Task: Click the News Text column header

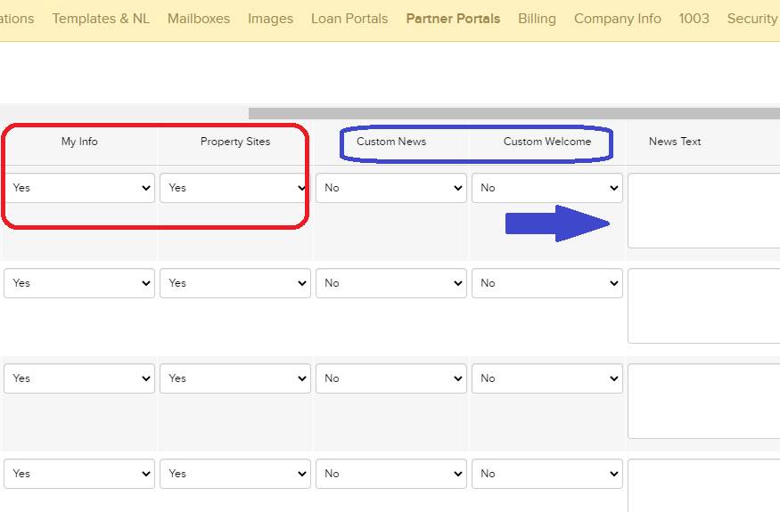Action: click(675, 142)
